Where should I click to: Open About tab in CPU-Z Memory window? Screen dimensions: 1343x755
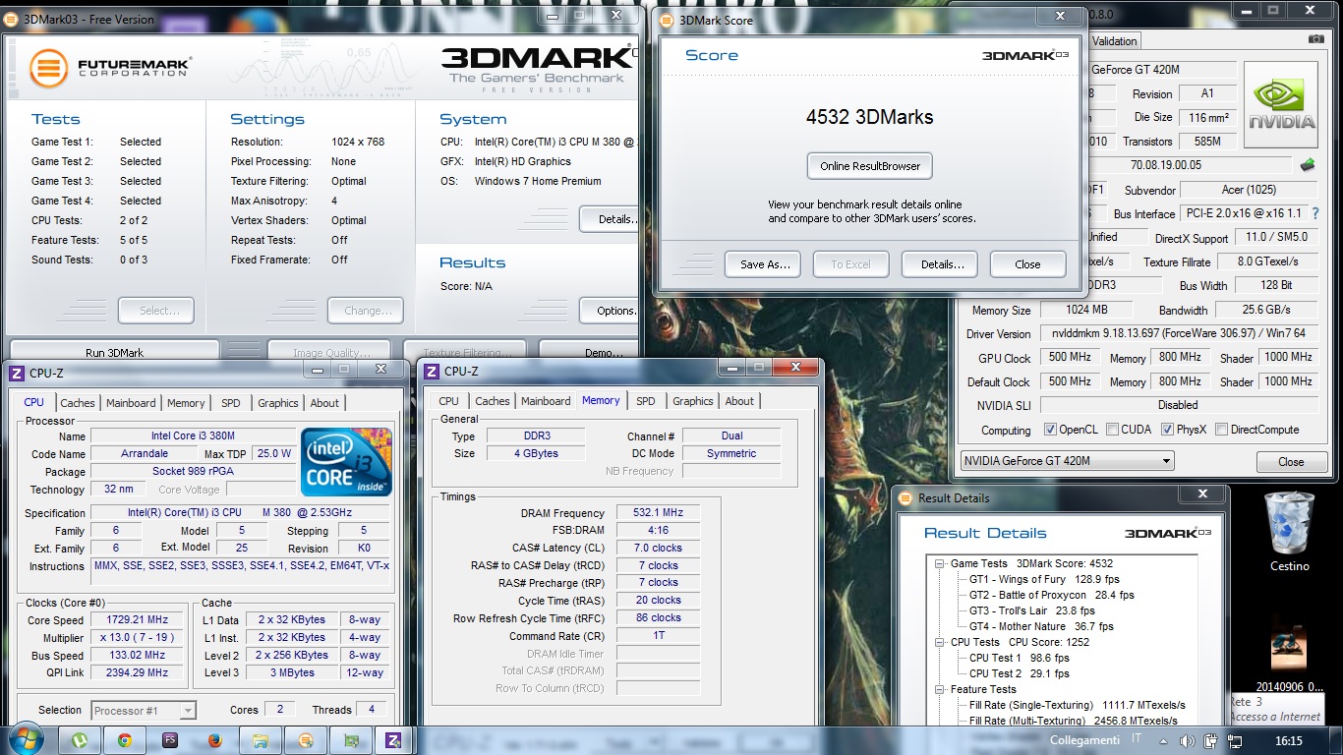[739, 401]
